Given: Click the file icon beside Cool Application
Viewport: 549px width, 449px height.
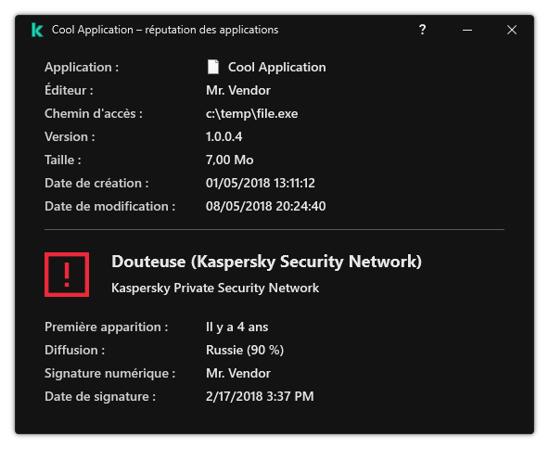Looking at the screenshot, I should point(213,67).
